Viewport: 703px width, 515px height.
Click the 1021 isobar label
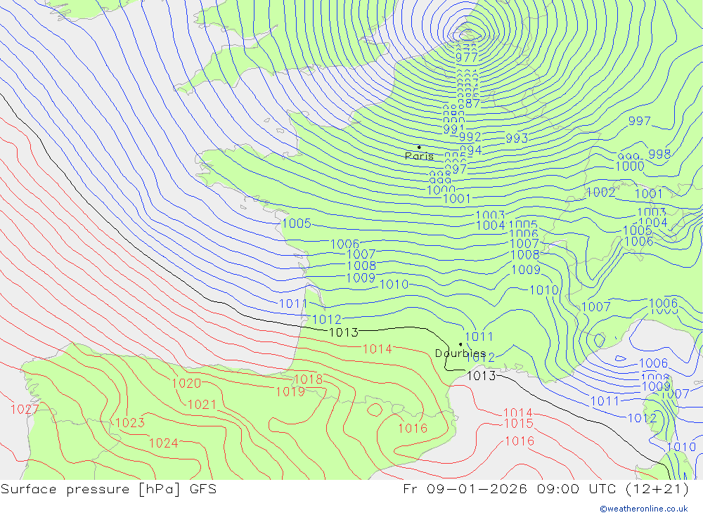(202, 405)
